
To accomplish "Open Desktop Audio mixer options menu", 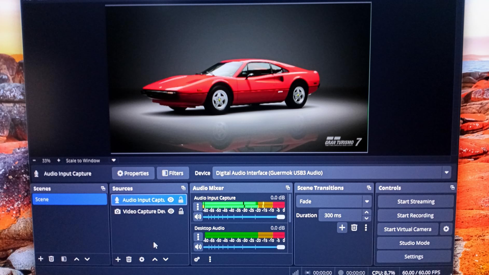I will click(198, 237).
